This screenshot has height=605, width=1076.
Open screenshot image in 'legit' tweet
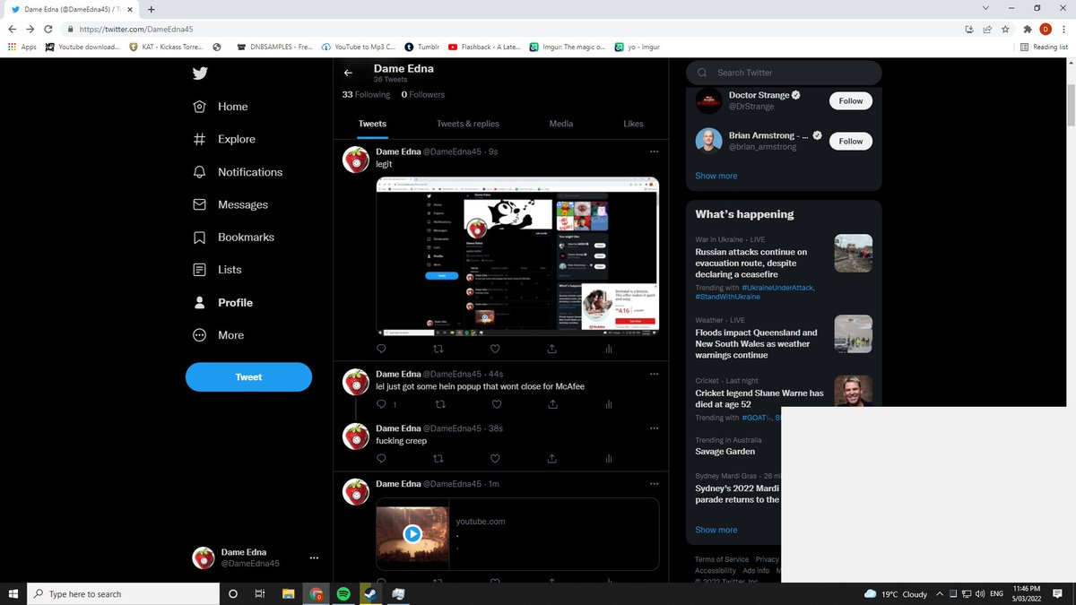click(517, 256)
